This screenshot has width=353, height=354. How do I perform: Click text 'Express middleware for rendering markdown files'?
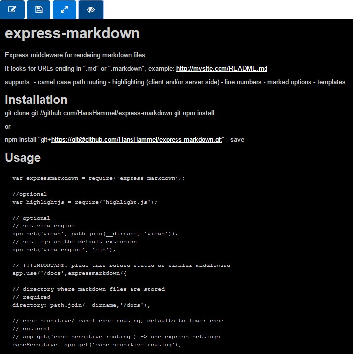75,55
